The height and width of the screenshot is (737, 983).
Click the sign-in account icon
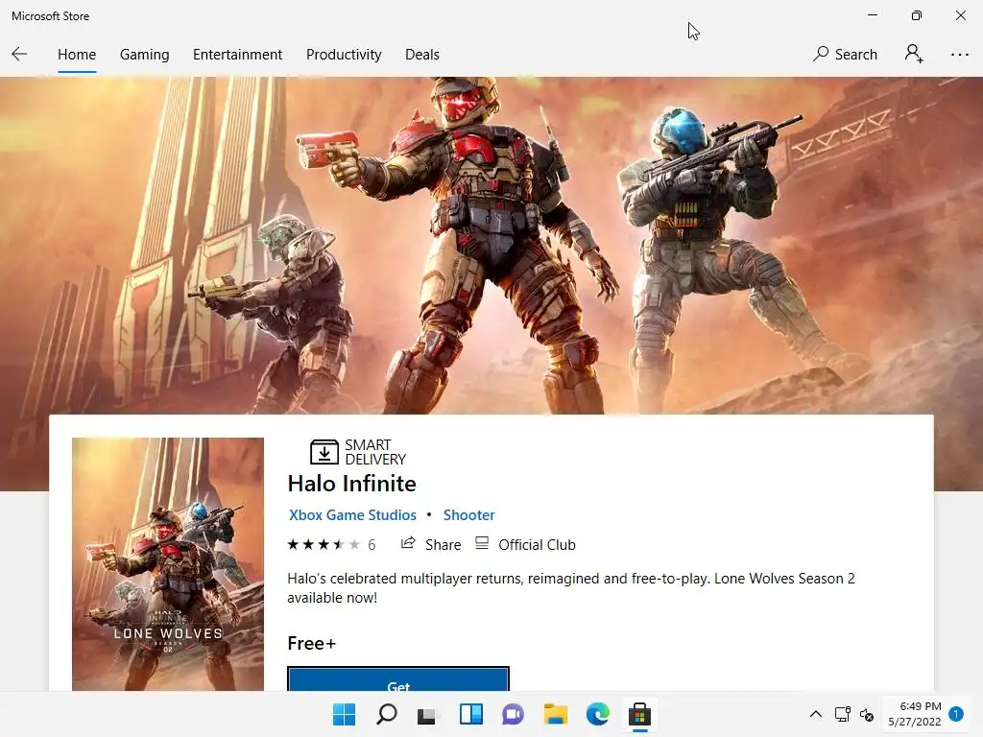pyautogui.click(x=914, y=54)
